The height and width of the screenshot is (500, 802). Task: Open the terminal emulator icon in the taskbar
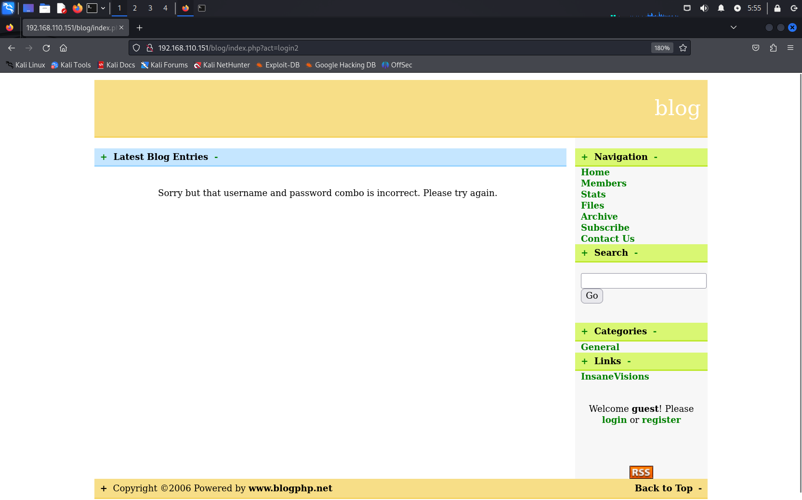pos(92,8)
